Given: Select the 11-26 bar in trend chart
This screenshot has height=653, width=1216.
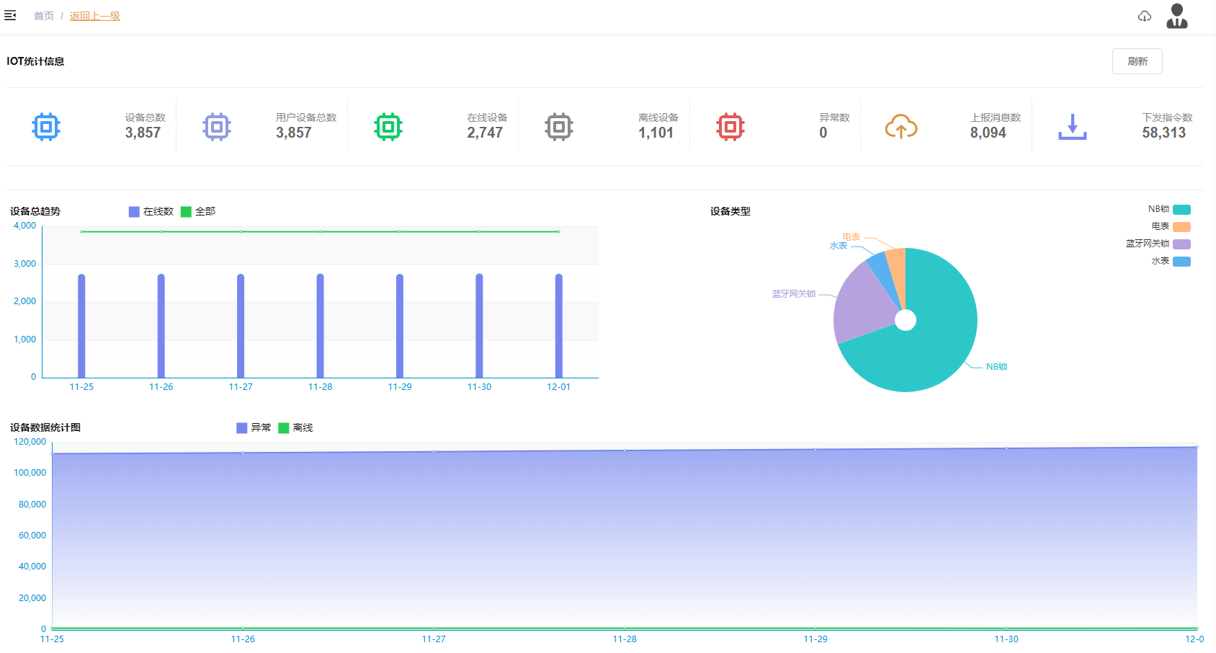Looking at the screenshot, I should pyautogui.click(x=161, y=326).
